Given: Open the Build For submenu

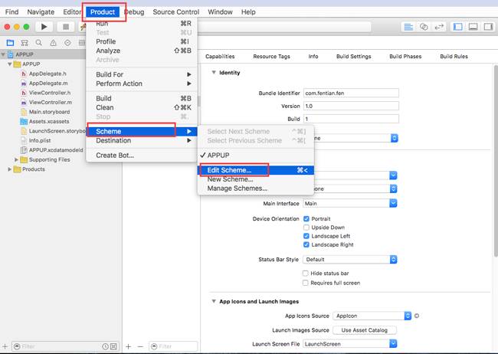Looking at the screenshot, I should pyautogui.click(x=142, y=74).
